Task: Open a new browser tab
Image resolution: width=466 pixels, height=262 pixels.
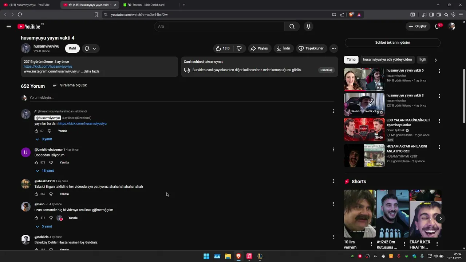Action: click(184, 5)
